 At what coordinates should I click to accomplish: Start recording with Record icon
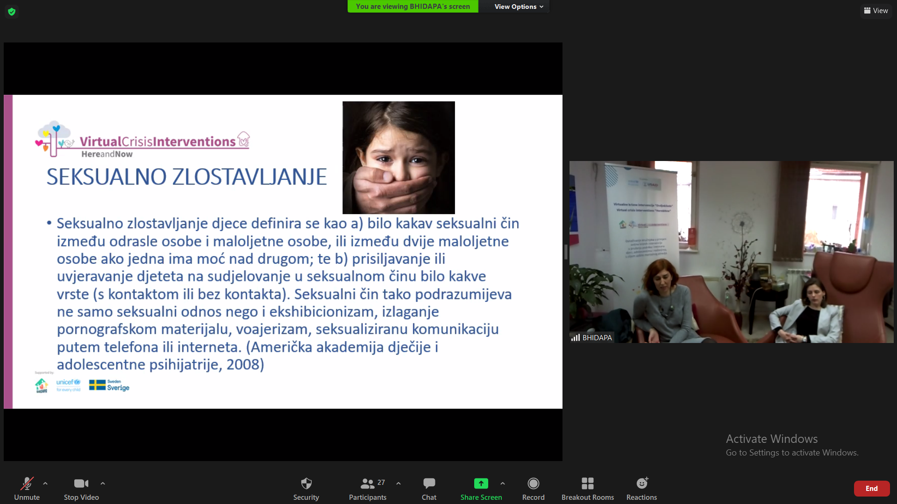pyautogui.click(x=533, y=483)
